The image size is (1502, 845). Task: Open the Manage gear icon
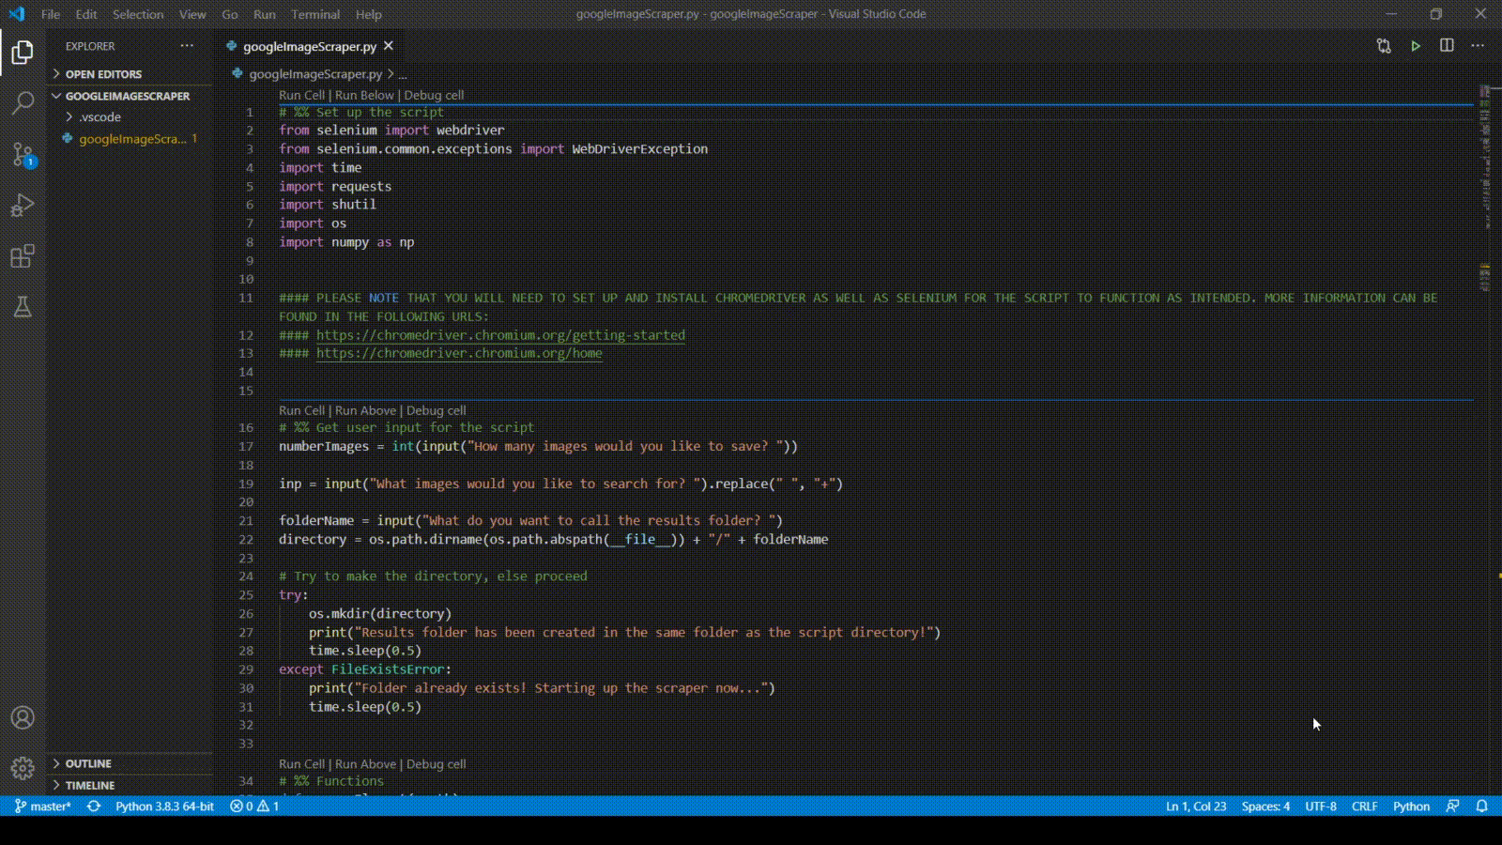[x=23, y=769]
